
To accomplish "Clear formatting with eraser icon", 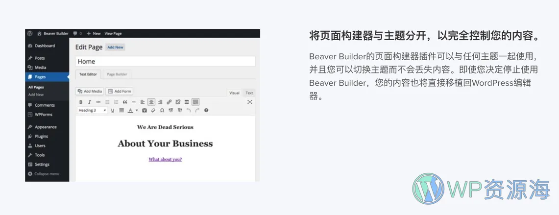I will click(x=153, y=111).
